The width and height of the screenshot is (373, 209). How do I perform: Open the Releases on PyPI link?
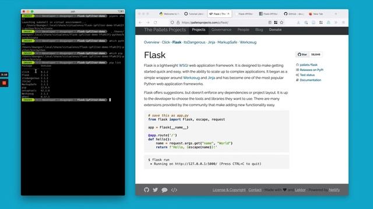tap(311, 70)
